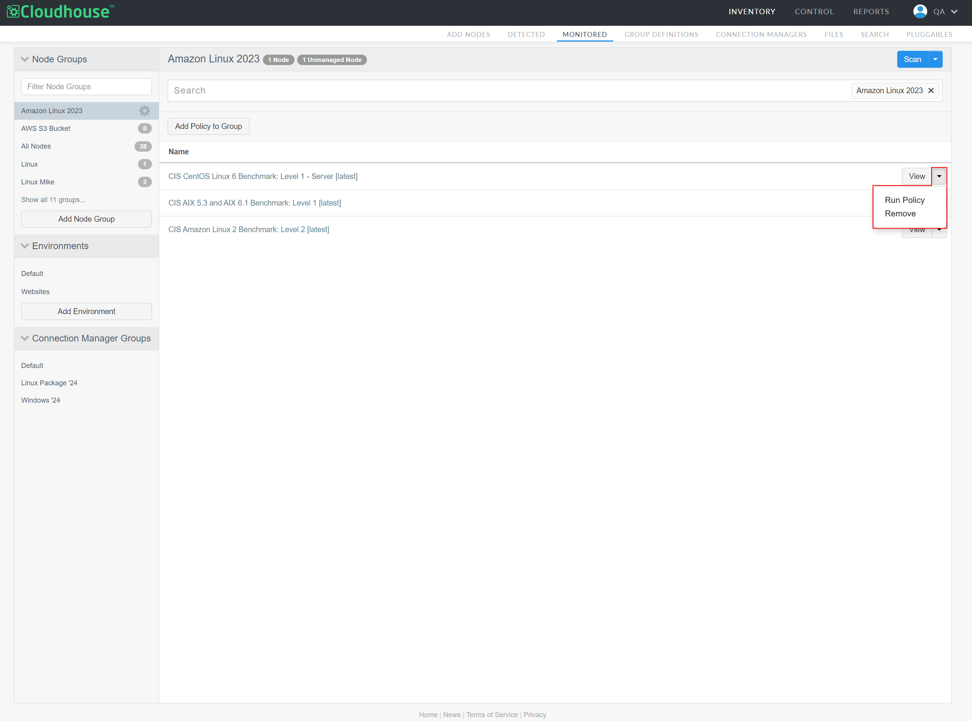
Task: Click the 1 Node badge
Action: tap(278, 60)
